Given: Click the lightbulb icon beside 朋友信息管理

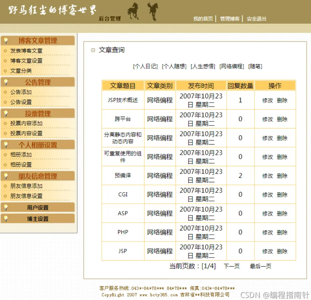Looking at the screenshot, I should (6, 176).
